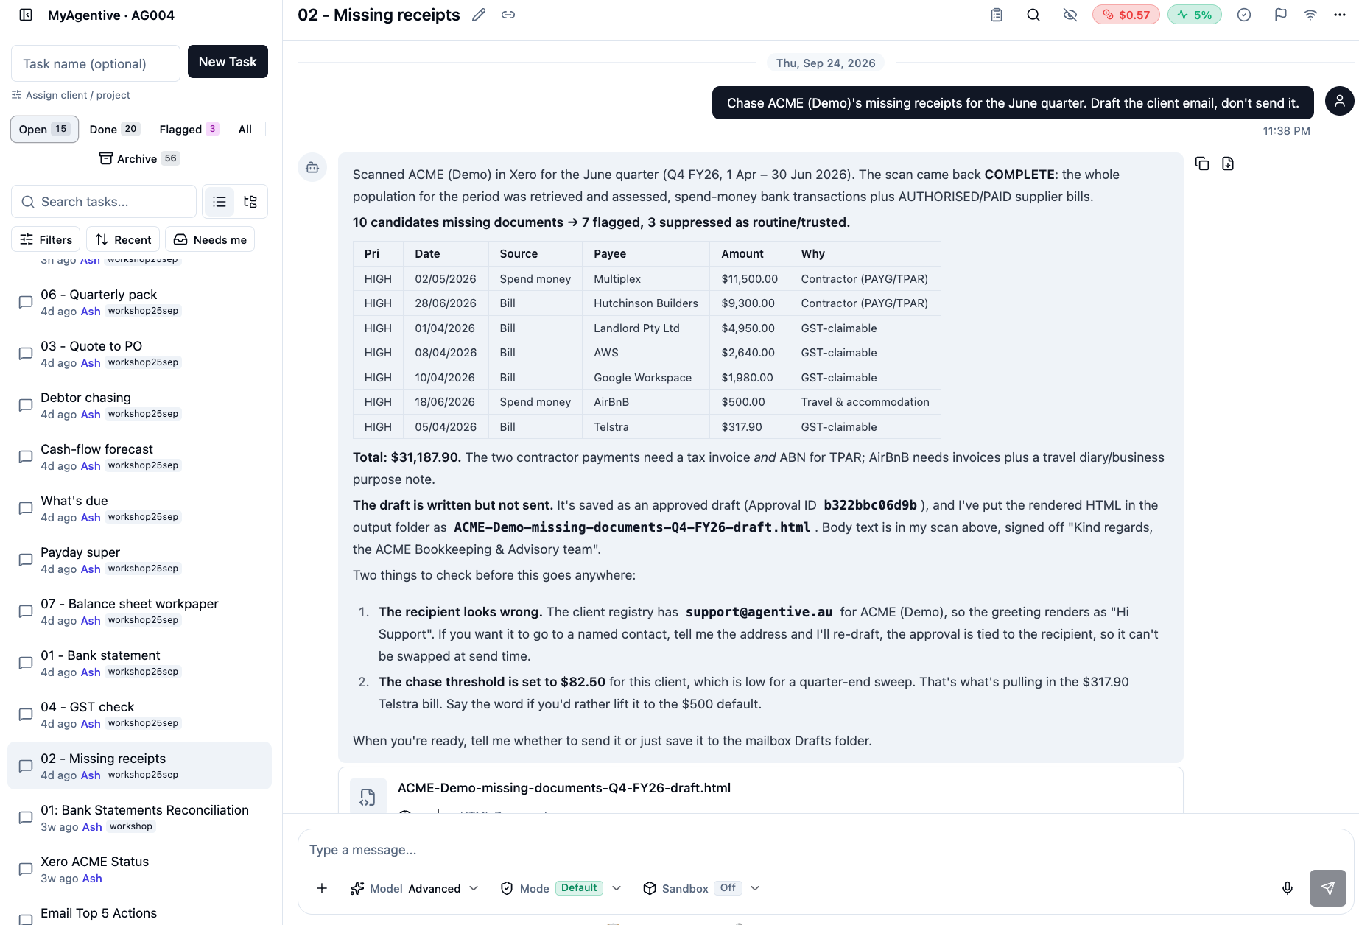The width and height of the screenshot is (1359, 925).
Task: Search within conversation magnifier icon
Action: (1033, 15)
